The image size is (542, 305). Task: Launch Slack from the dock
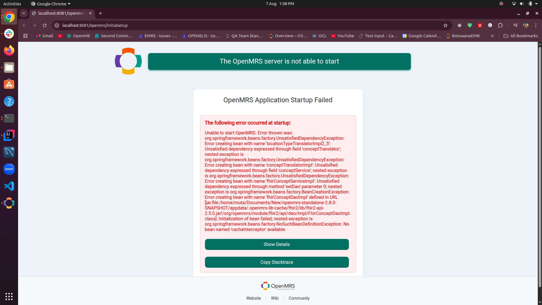coord(9,34)
